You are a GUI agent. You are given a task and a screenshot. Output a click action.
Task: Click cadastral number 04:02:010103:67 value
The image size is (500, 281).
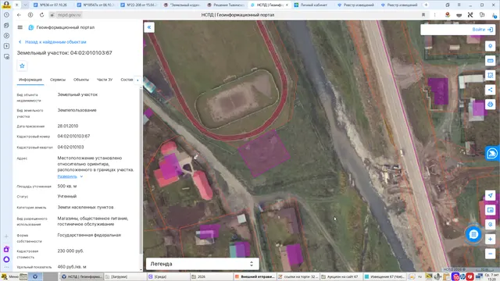click(73, 136)
